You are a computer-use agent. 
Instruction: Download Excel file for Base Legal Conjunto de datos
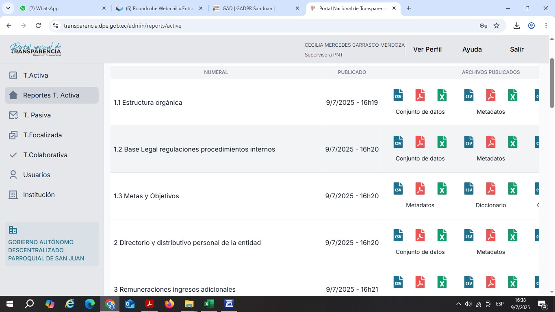click(442, 142)
